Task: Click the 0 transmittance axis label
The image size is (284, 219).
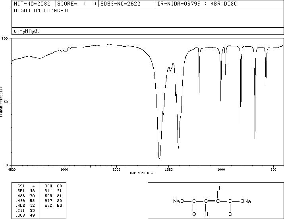Action: [x=7, y=165]
